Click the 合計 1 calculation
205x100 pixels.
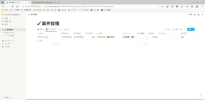[145, 44]
